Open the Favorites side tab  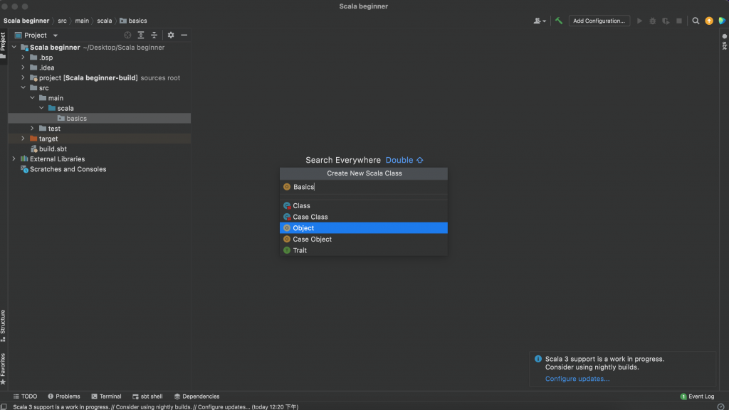click(x=3, y=369)
